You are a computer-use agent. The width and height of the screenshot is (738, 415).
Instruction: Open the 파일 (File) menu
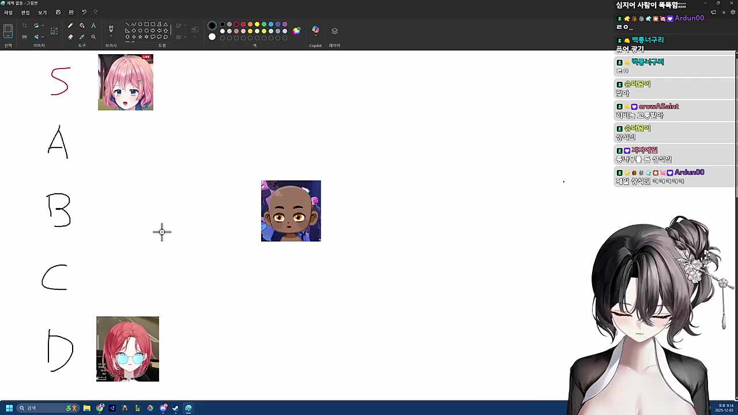pyautogui.click(x=9, y=12)
